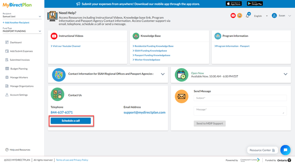Download app via App Store badge

tap(234, 3)
